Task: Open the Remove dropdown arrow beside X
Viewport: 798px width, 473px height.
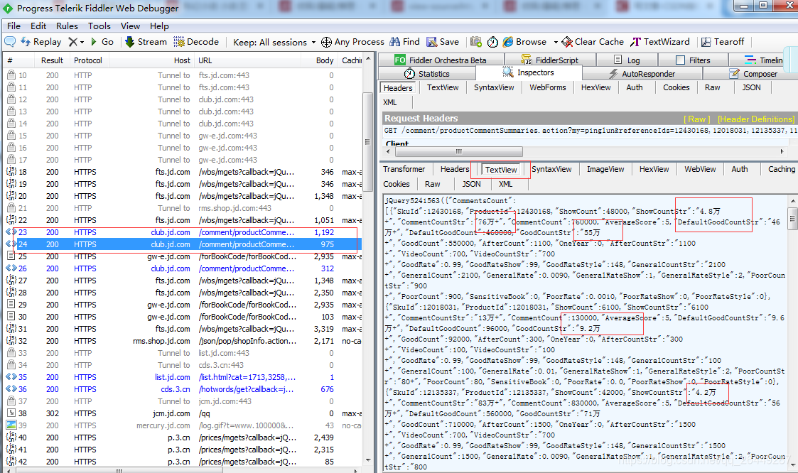Action: [x=82, y=42]
